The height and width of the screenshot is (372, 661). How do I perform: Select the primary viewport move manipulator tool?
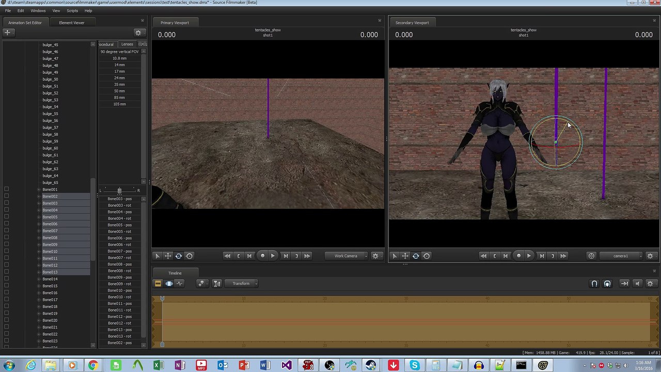(168, 256)
